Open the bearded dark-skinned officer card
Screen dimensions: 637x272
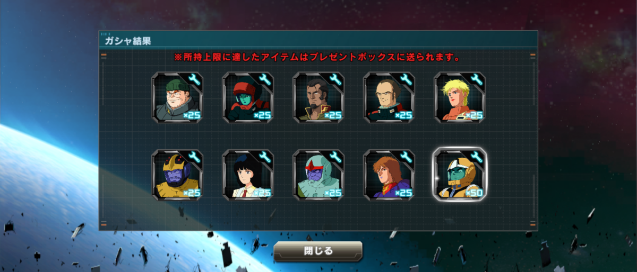pyautogui.click(x=318, y=98)
